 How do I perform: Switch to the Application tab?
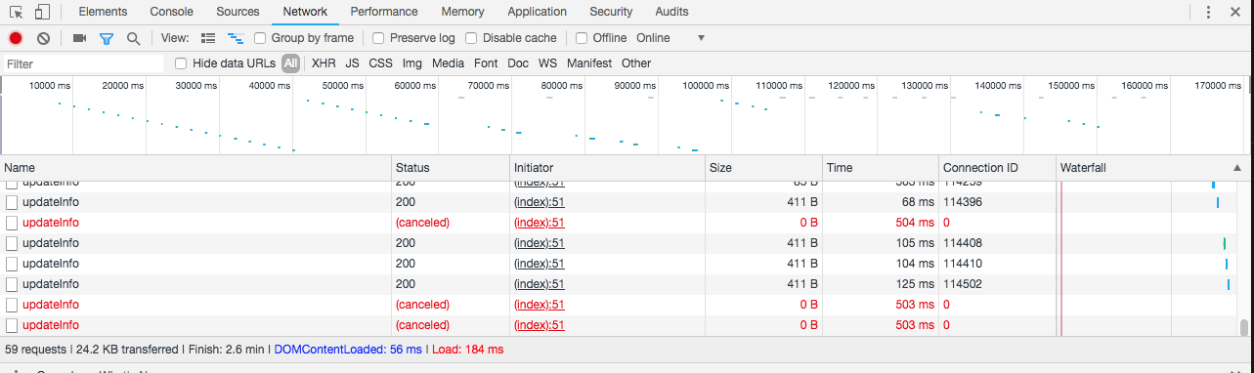(538, 12)
